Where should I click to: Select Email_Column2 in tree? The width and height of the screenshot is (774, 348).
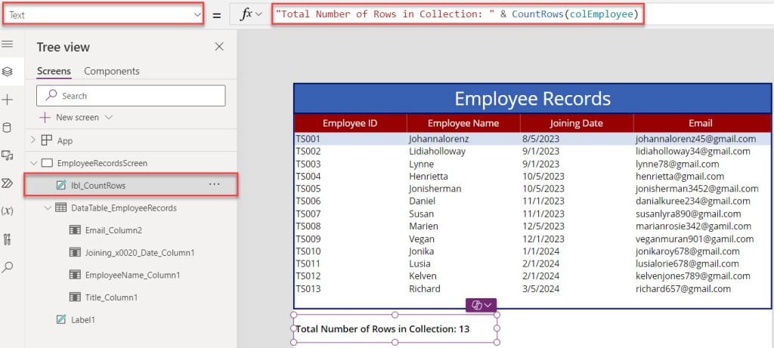(x=113, y=230)
